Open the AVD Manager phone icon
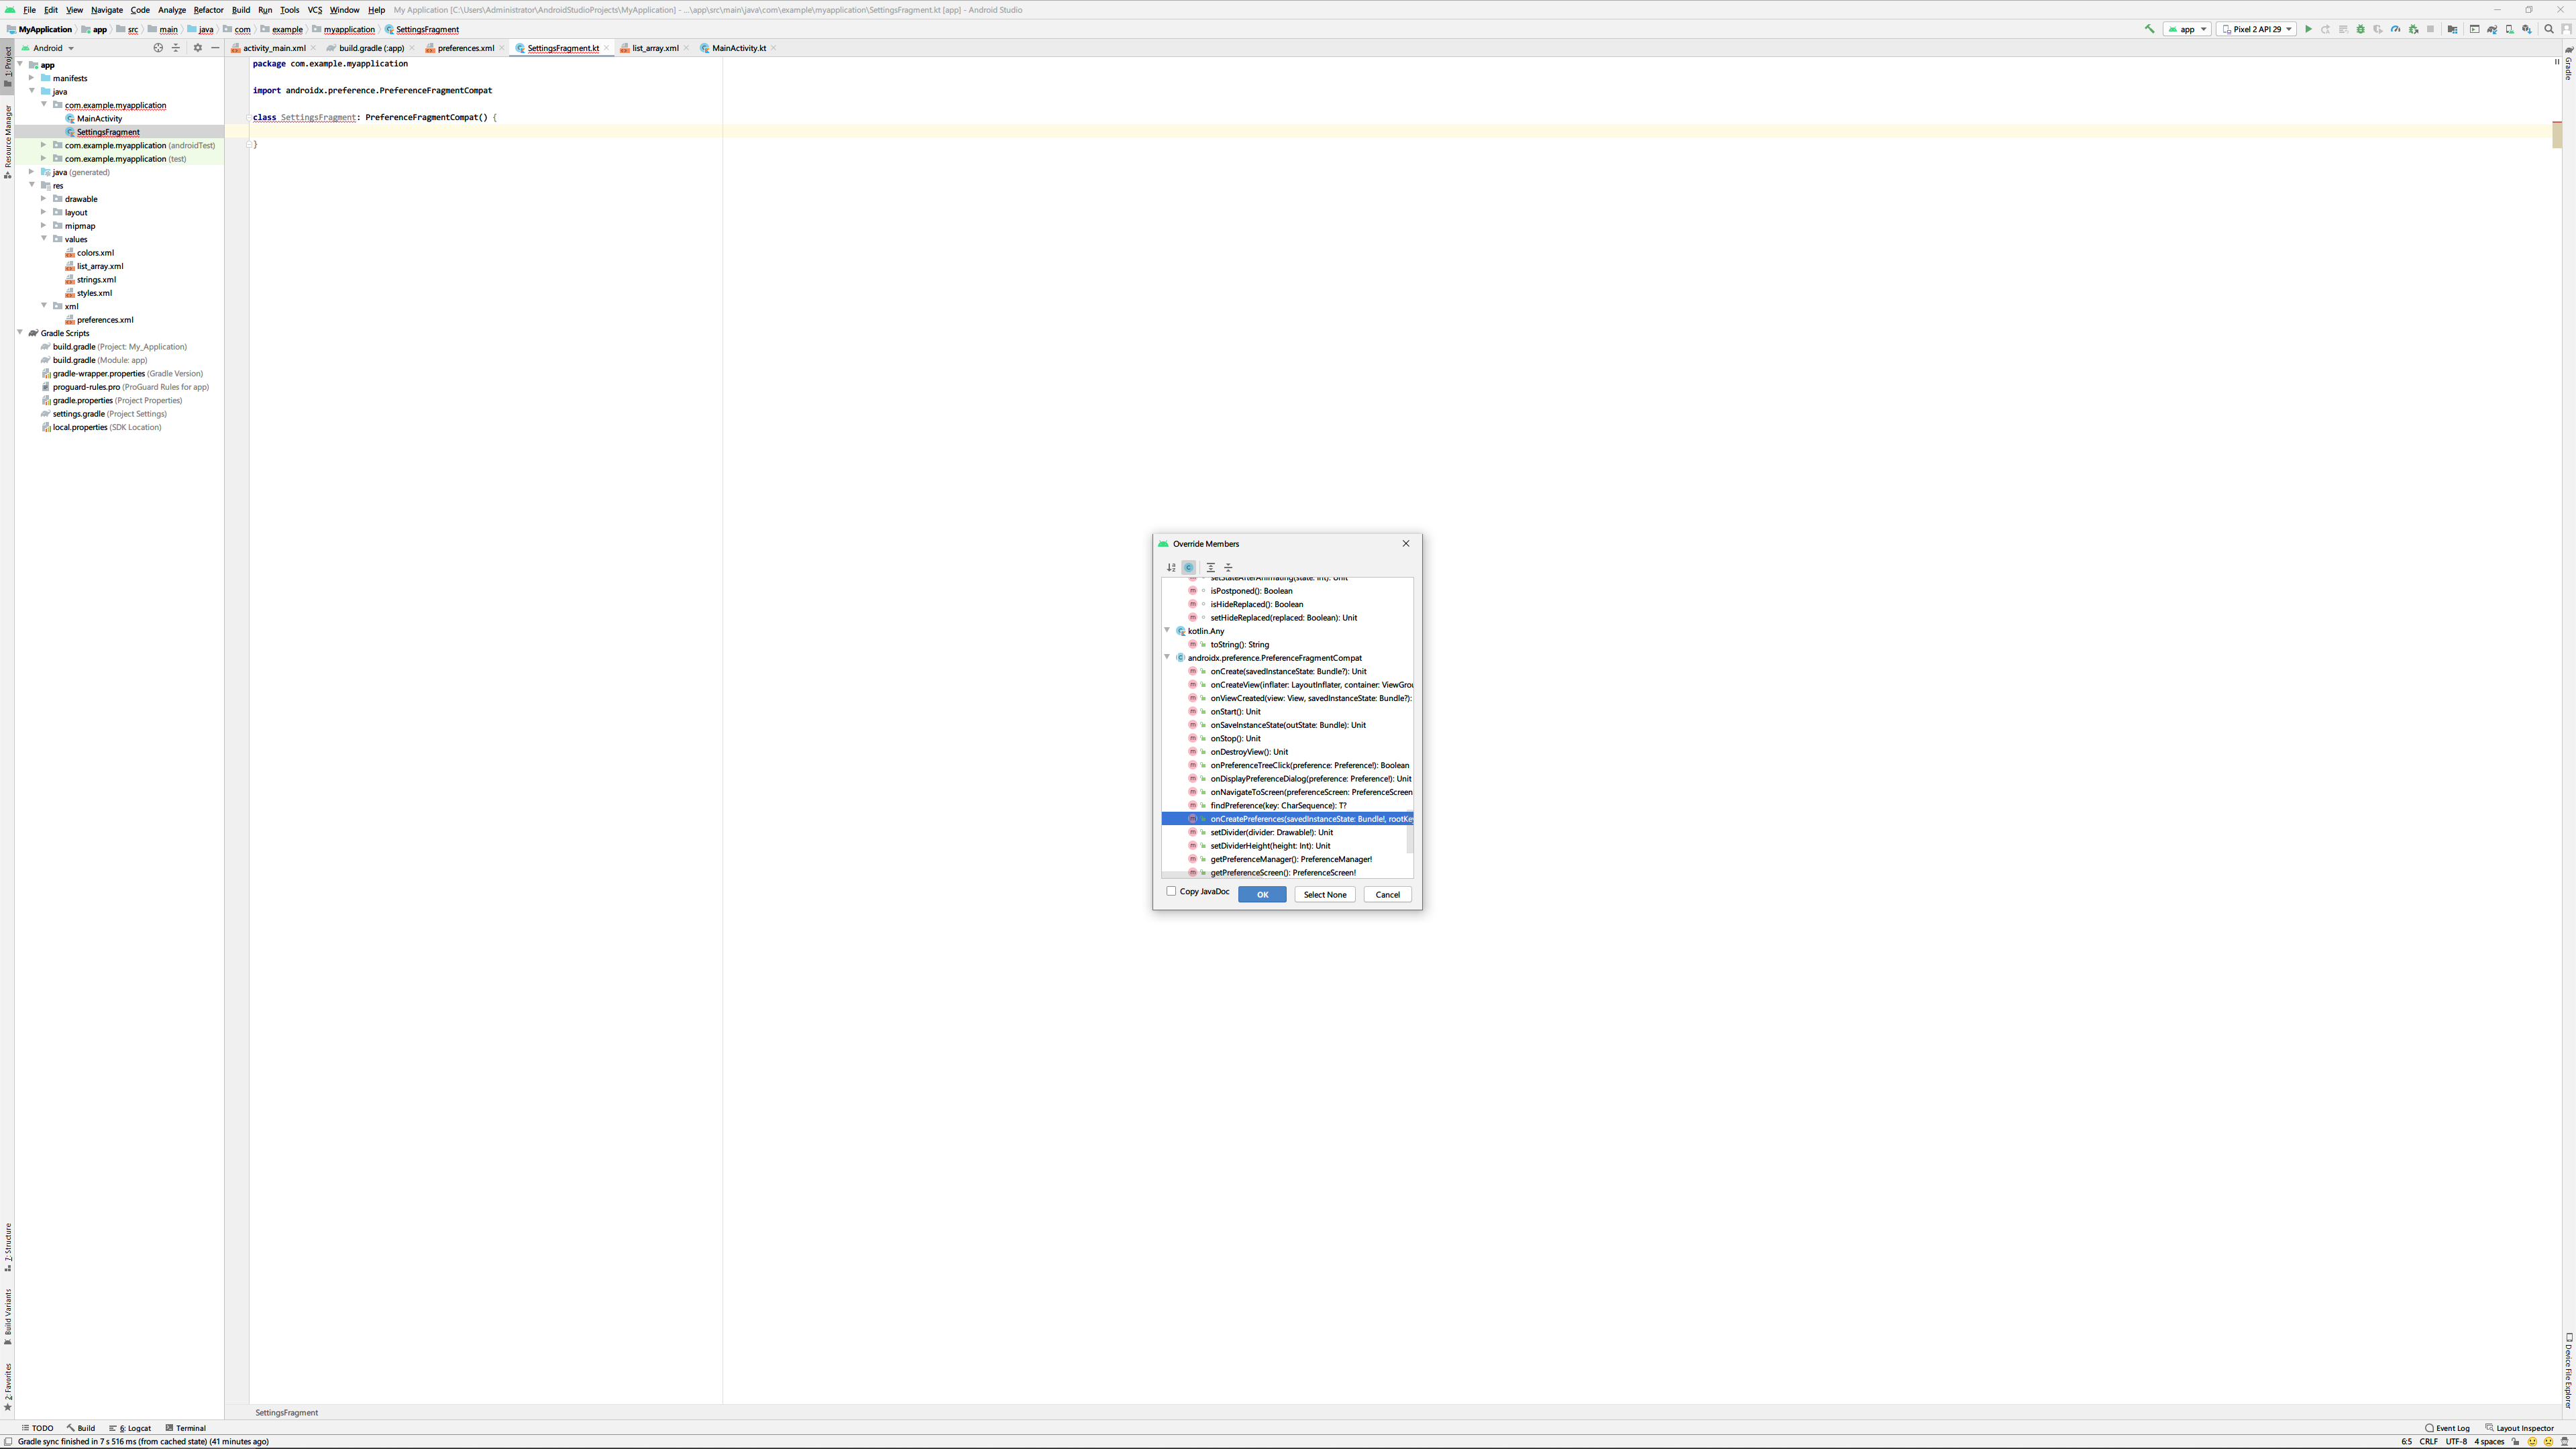The width and height of the screenshot is (2576, 1449). [x=2510, y=29]
